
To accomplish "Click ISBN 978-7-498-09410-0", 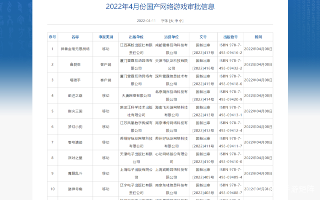I will click(x=231, y=158).
